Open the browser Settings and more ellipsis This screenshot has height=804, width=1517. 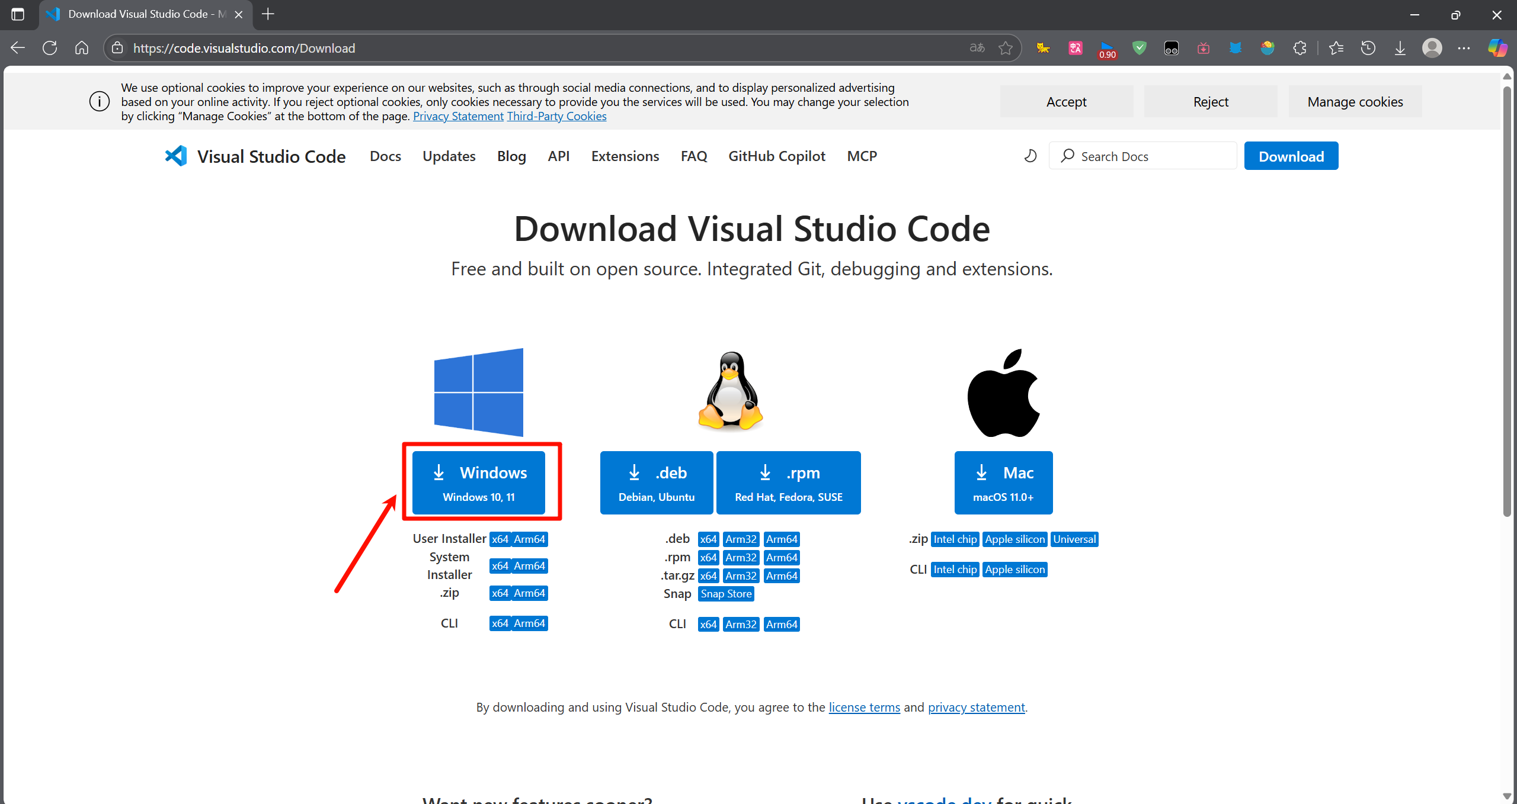[x=1464, y=48]
